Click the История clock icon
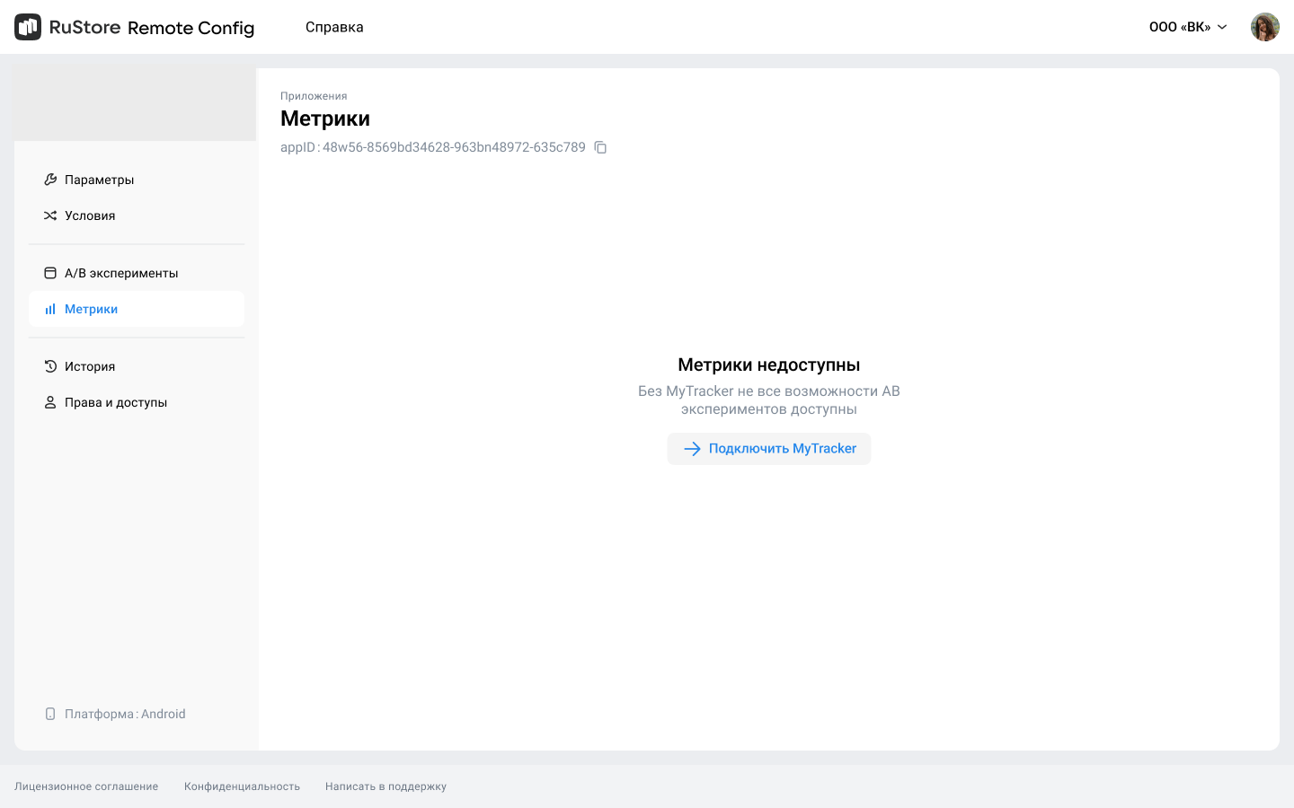The image size is (1294, 808). 50,366
